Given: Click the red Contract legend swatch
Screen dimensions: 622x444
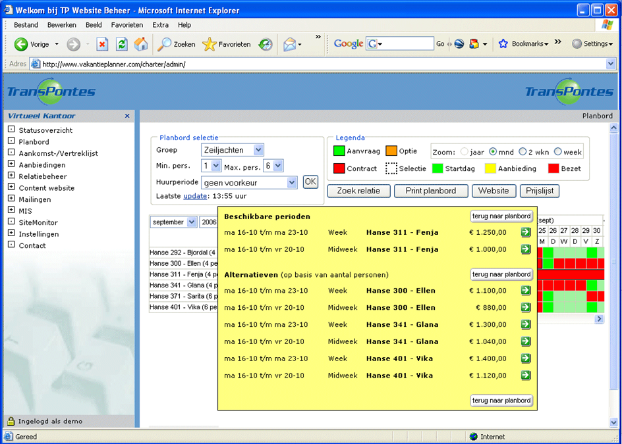Looking at the screenshot, I should coord(339,168).
